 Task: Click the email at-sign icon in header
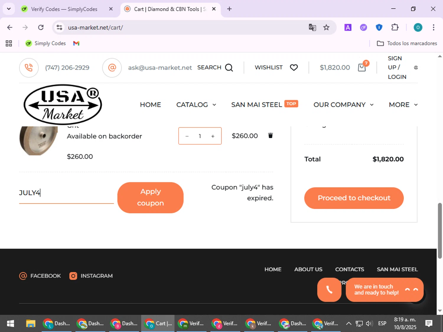coord(112,68)
